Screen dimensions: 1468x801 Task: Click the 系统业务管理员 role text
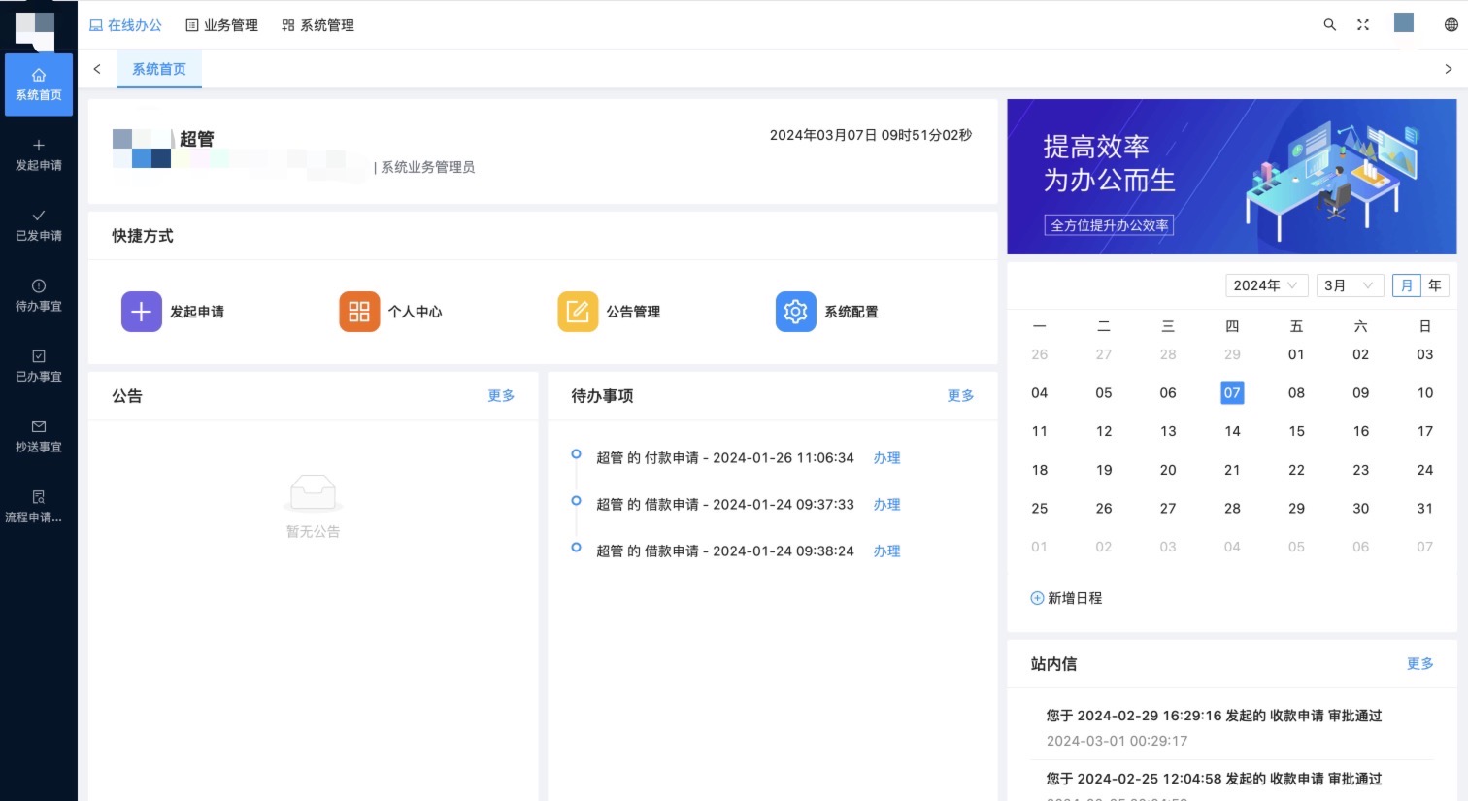427,167
